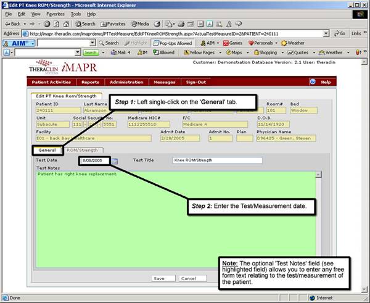Open Weather on AIM toolbar
The image size is (370, 303).
292,43
